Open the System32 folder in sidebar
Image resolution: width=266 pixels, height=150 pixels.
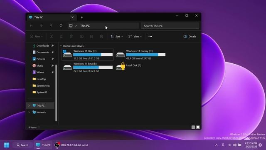[x=40, y=92]
